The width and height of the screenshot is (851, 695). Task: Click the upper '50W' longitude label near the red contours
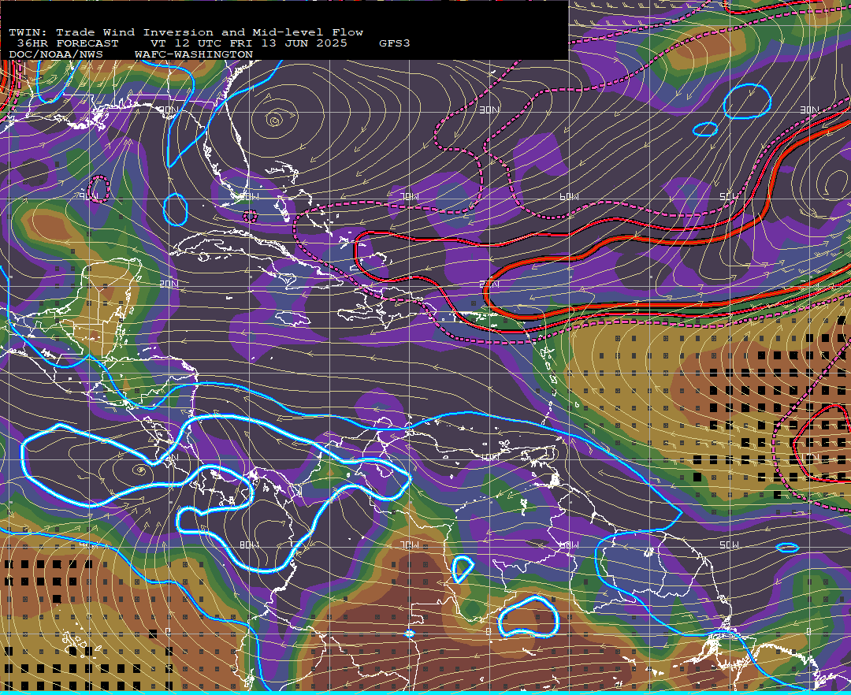click(729, 196)
